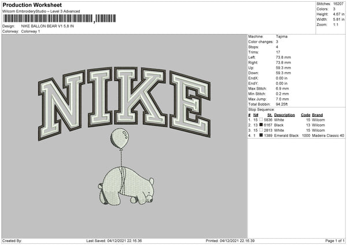Click the Machine value 'Tajima'
The image size is (347, 245).
coord(282,36)
